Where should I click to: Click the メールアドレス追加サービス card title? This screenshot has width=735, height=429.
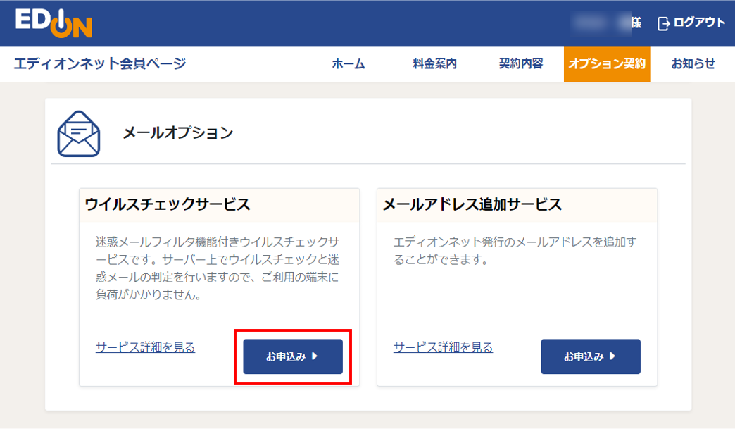[472, 204]
